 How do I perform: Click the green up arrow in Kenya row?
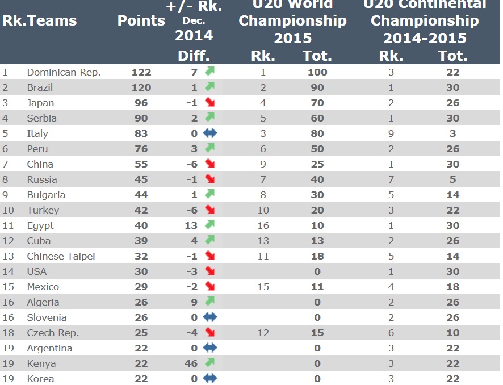[210, 363]
